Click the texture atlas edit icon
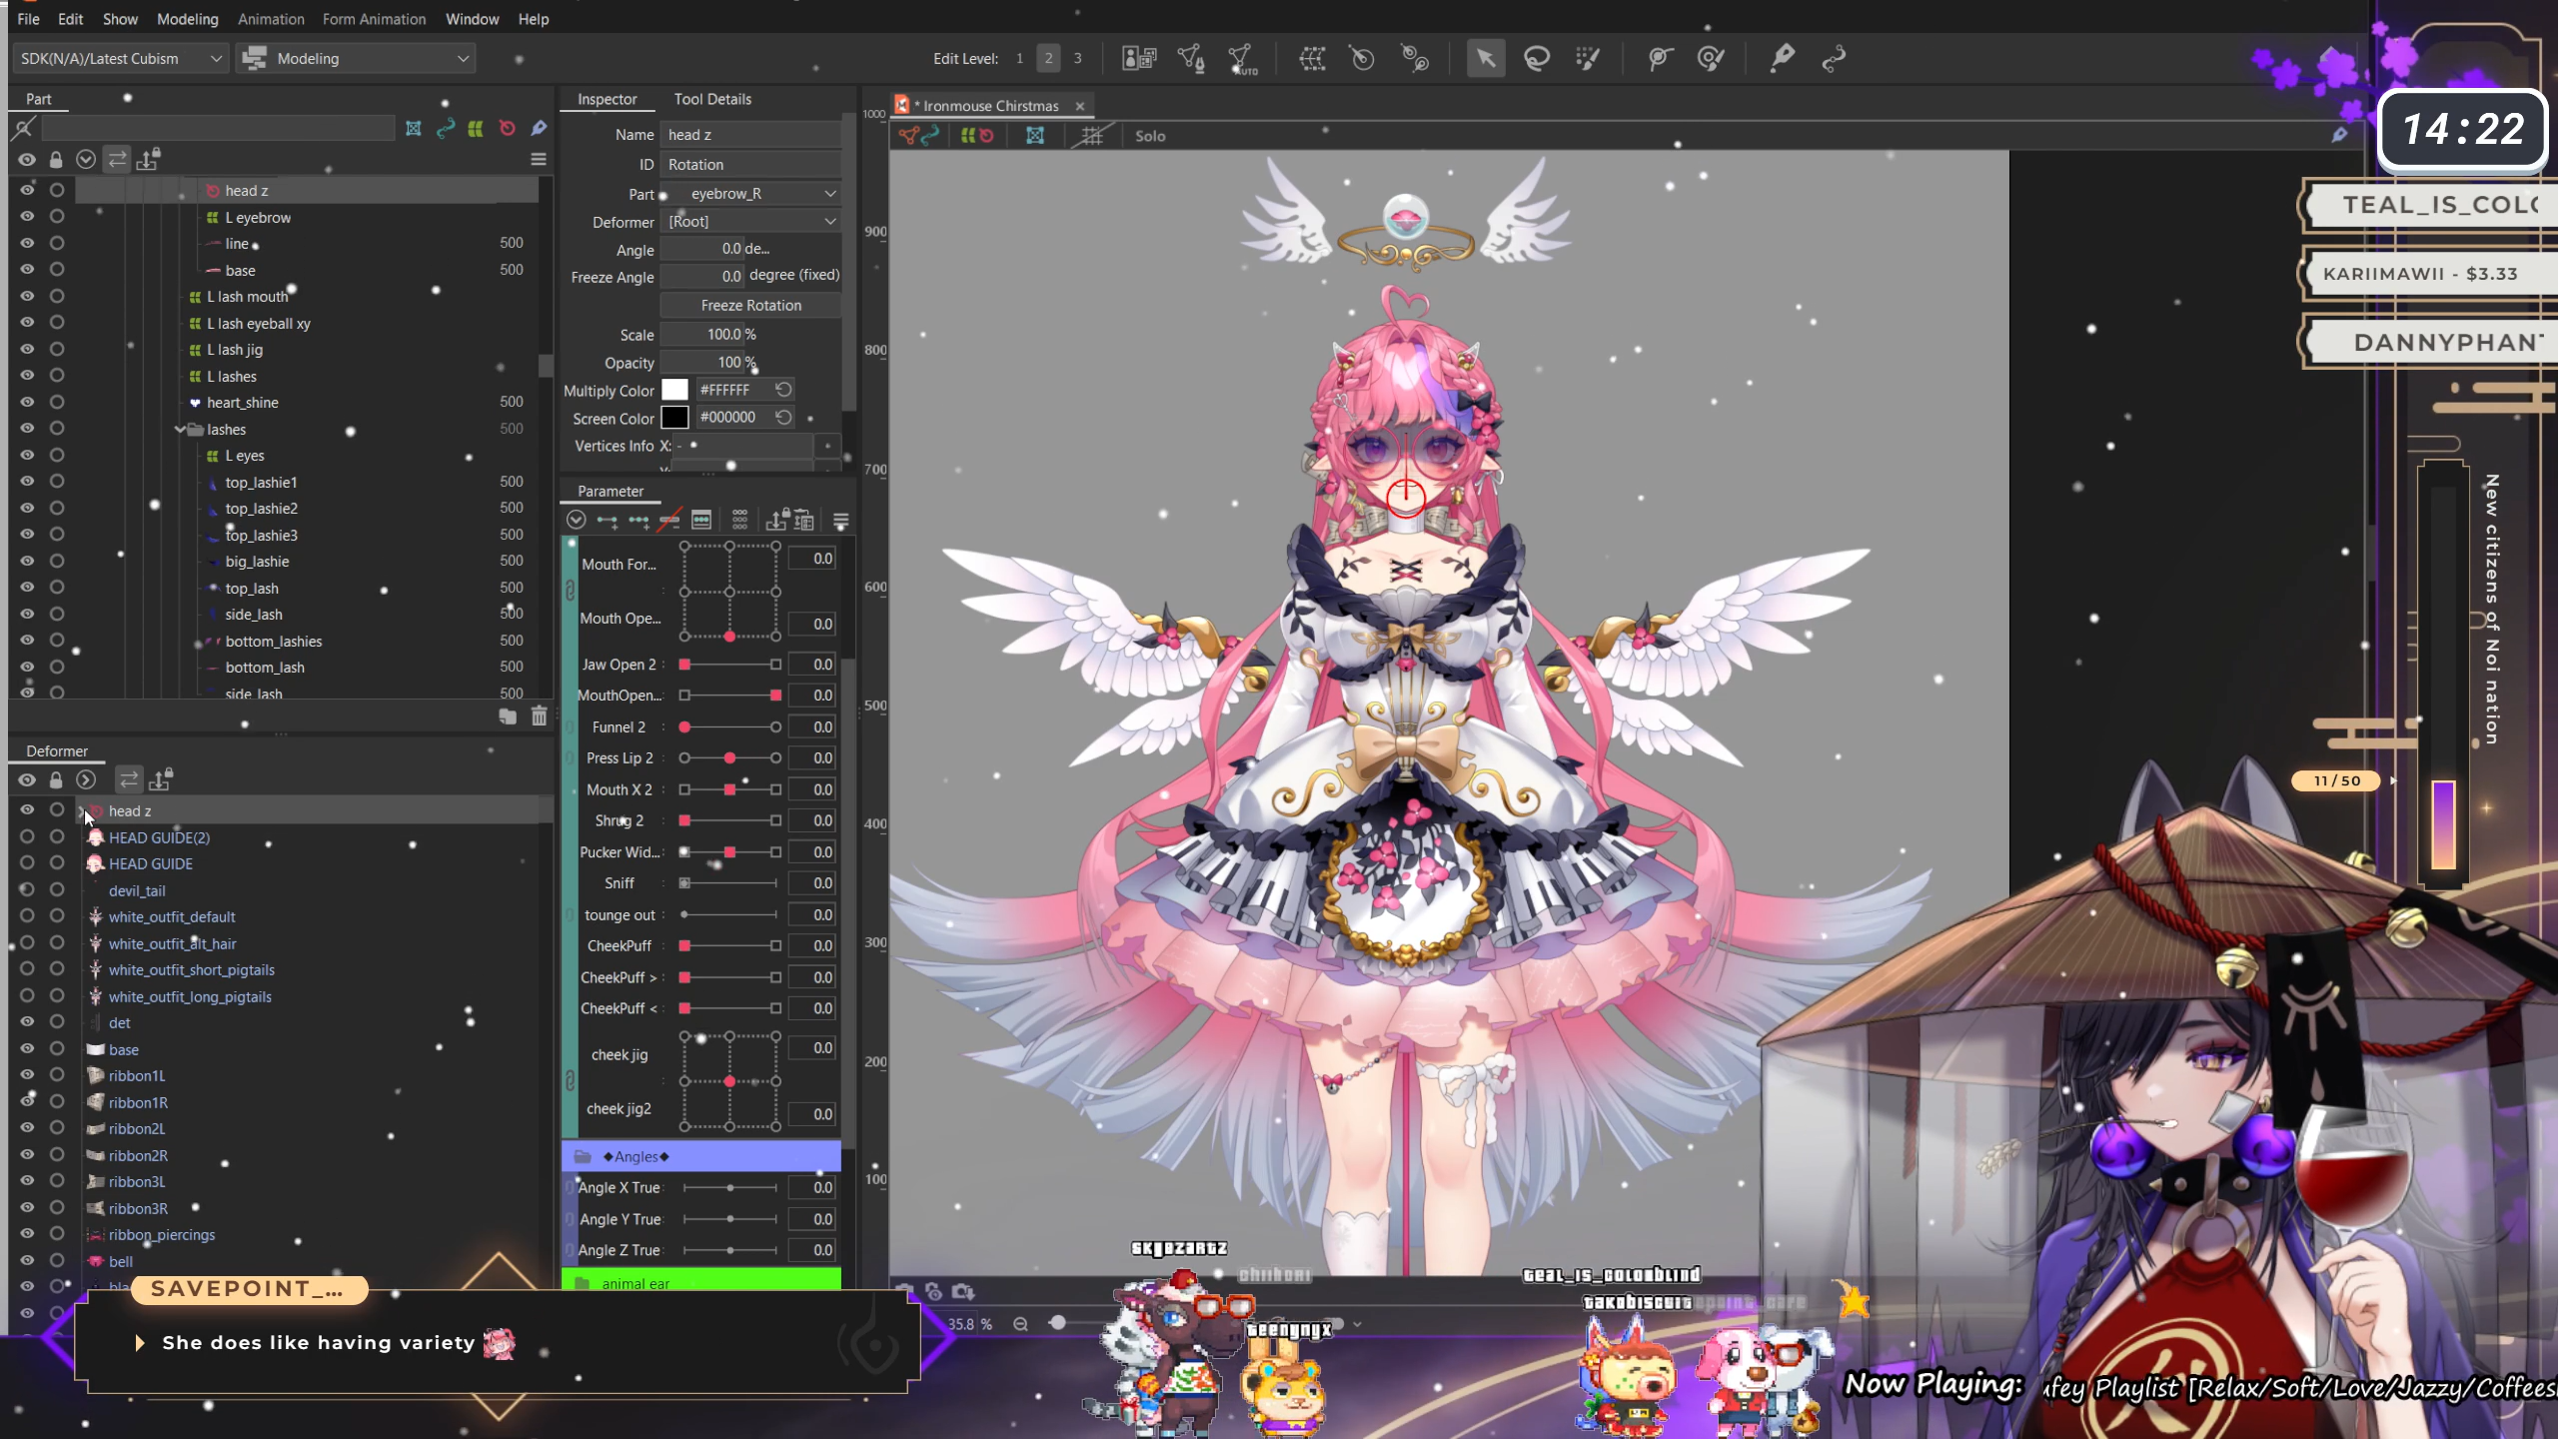The height and width of the screenshot is (1439, 2558). tap(1138, 58)
